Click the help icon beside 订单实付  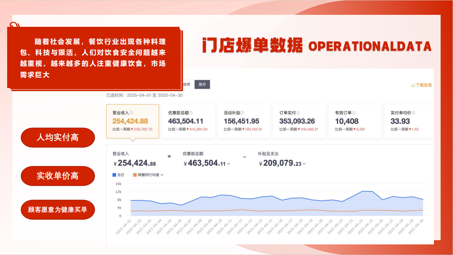tap(298, 113)
